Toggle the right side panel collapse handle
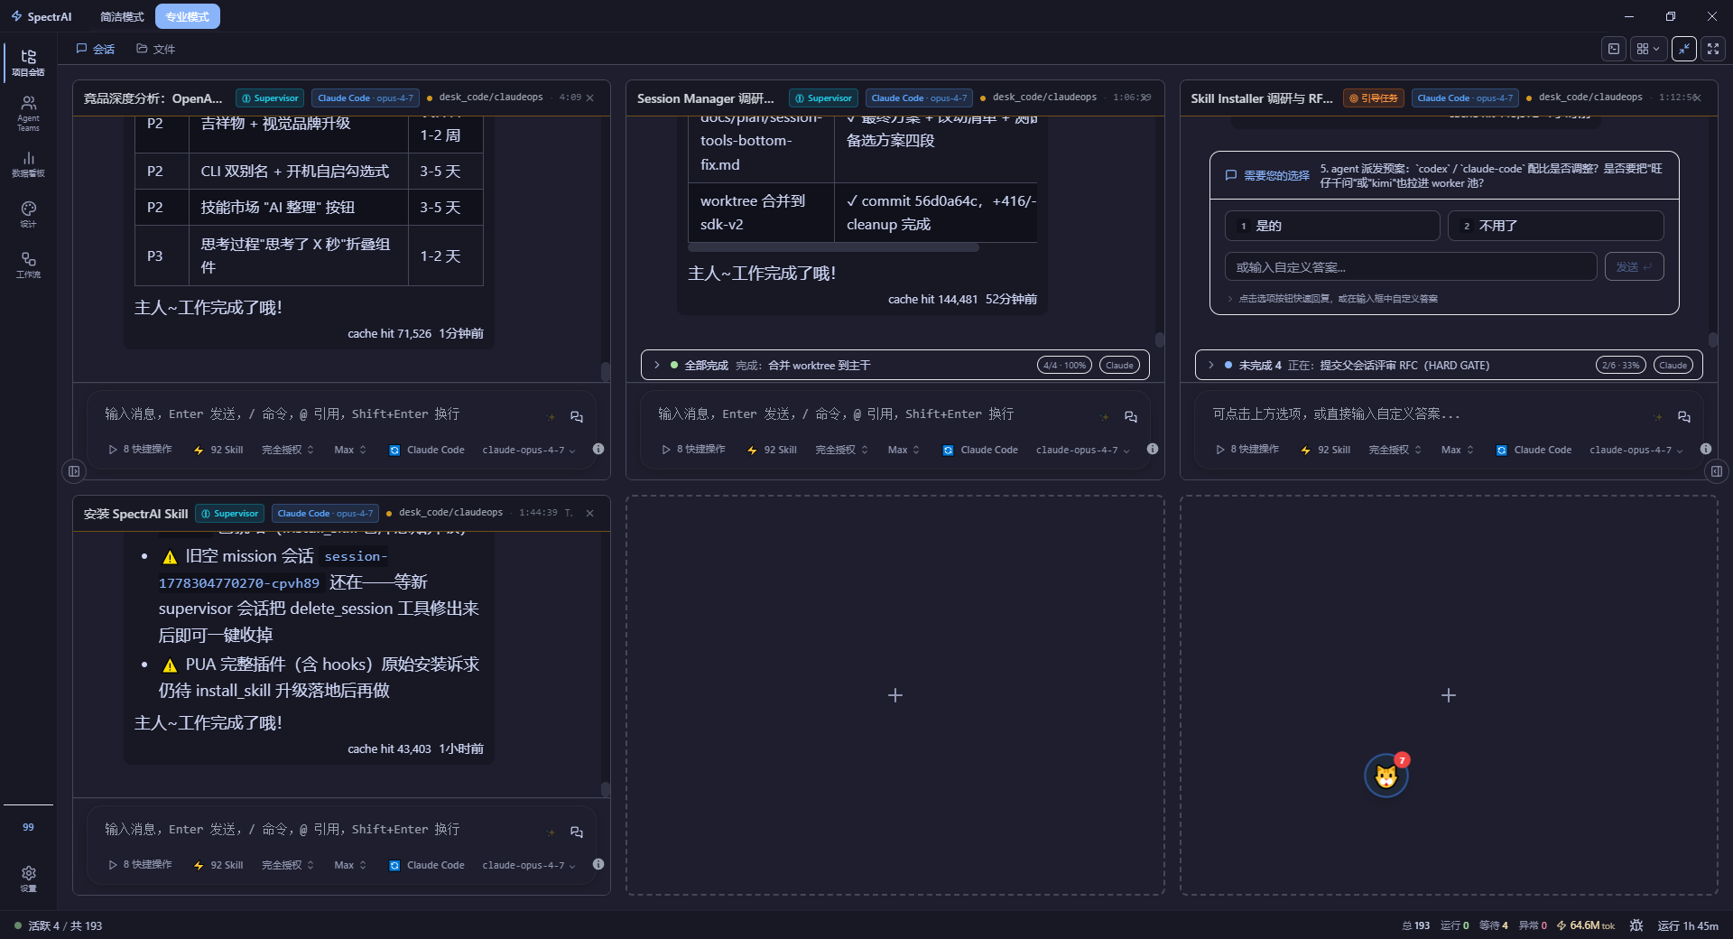The image size is (1733, 939). (1716, 470)
